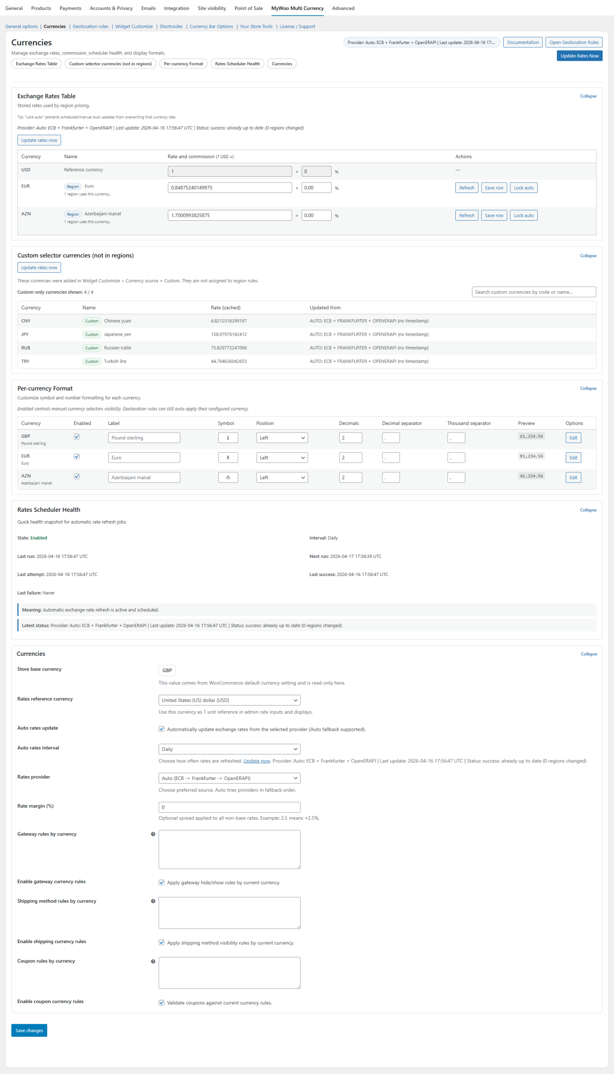The height and width of the screenshot is (1074, 614).
Task: Click help icon beside Shipping method rules
Action: pyautogui.click(x=153, y=901)
